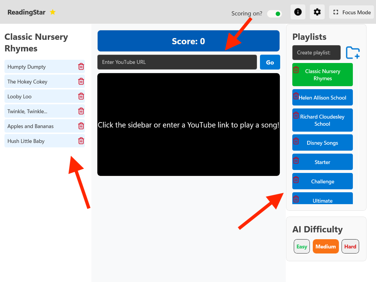Toggle the Scoring on switch

pyautogui.click(x=275, y=14)
